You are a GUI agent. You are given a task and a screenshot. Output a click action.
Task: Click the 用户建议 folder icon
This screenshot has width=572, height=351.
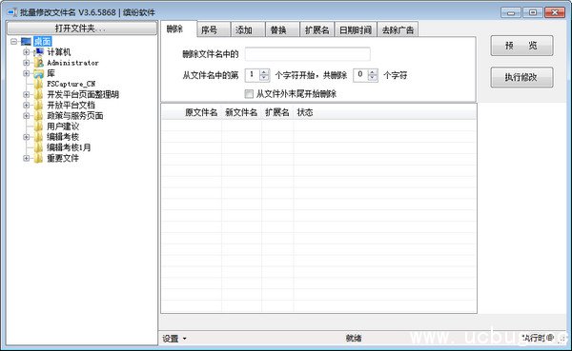39,127
